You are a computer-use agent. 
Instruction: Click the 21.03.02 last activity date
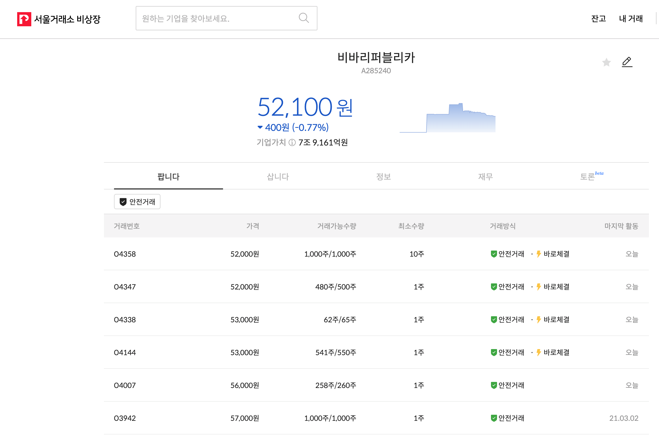[624, 418]
